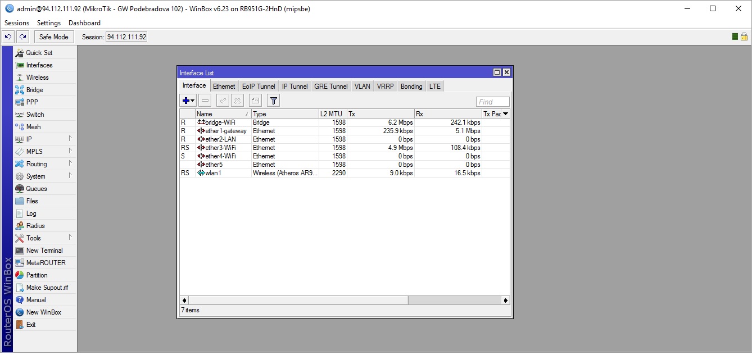This screenshot has width=752, height=364.
Task: Click the Redo arrow icon in the toolbar
Action: click(x=22, y=37)
